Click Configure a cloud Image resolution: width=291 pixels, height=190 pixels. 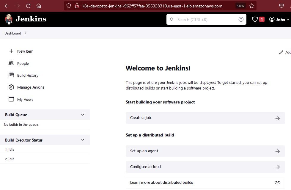pos(205,167)
